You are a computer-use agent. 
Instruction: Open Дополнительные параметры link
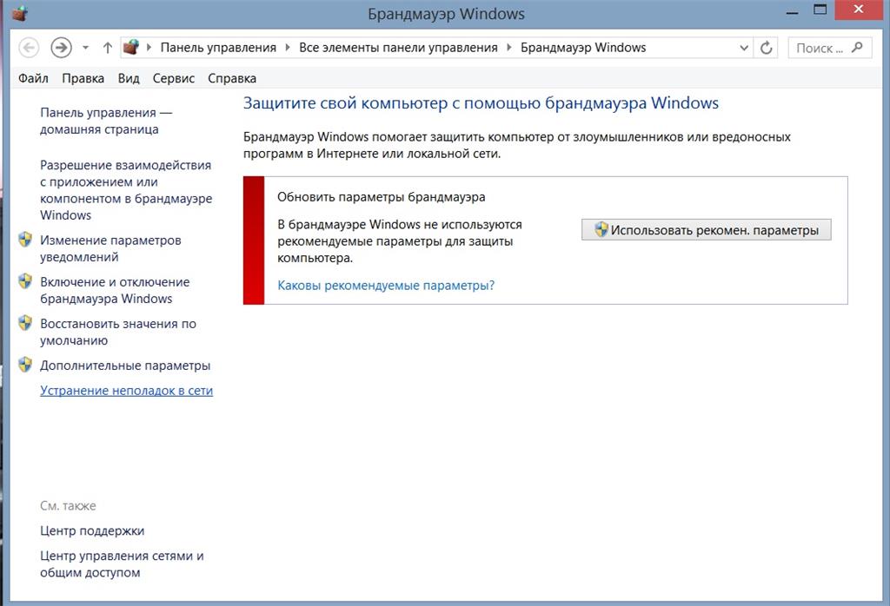[x=125, y=366]
